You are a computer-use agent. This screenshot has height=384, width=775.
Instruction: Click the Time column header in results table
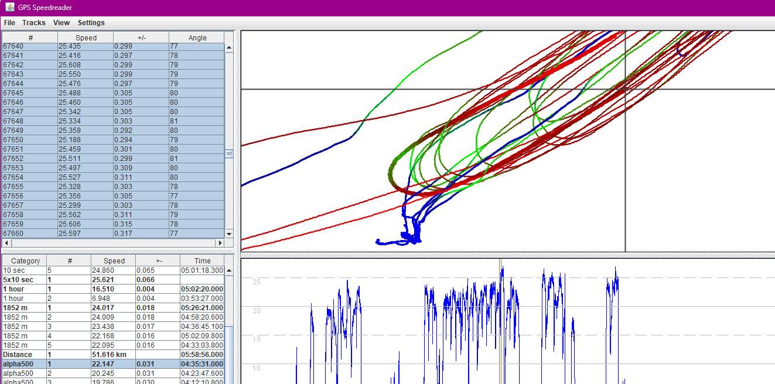pos(202,261)
